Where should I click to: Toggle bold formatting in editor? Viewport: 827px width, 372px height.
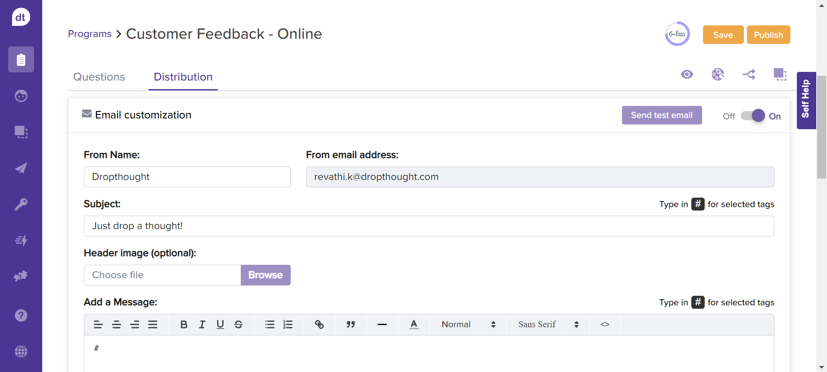coord(183,325)
